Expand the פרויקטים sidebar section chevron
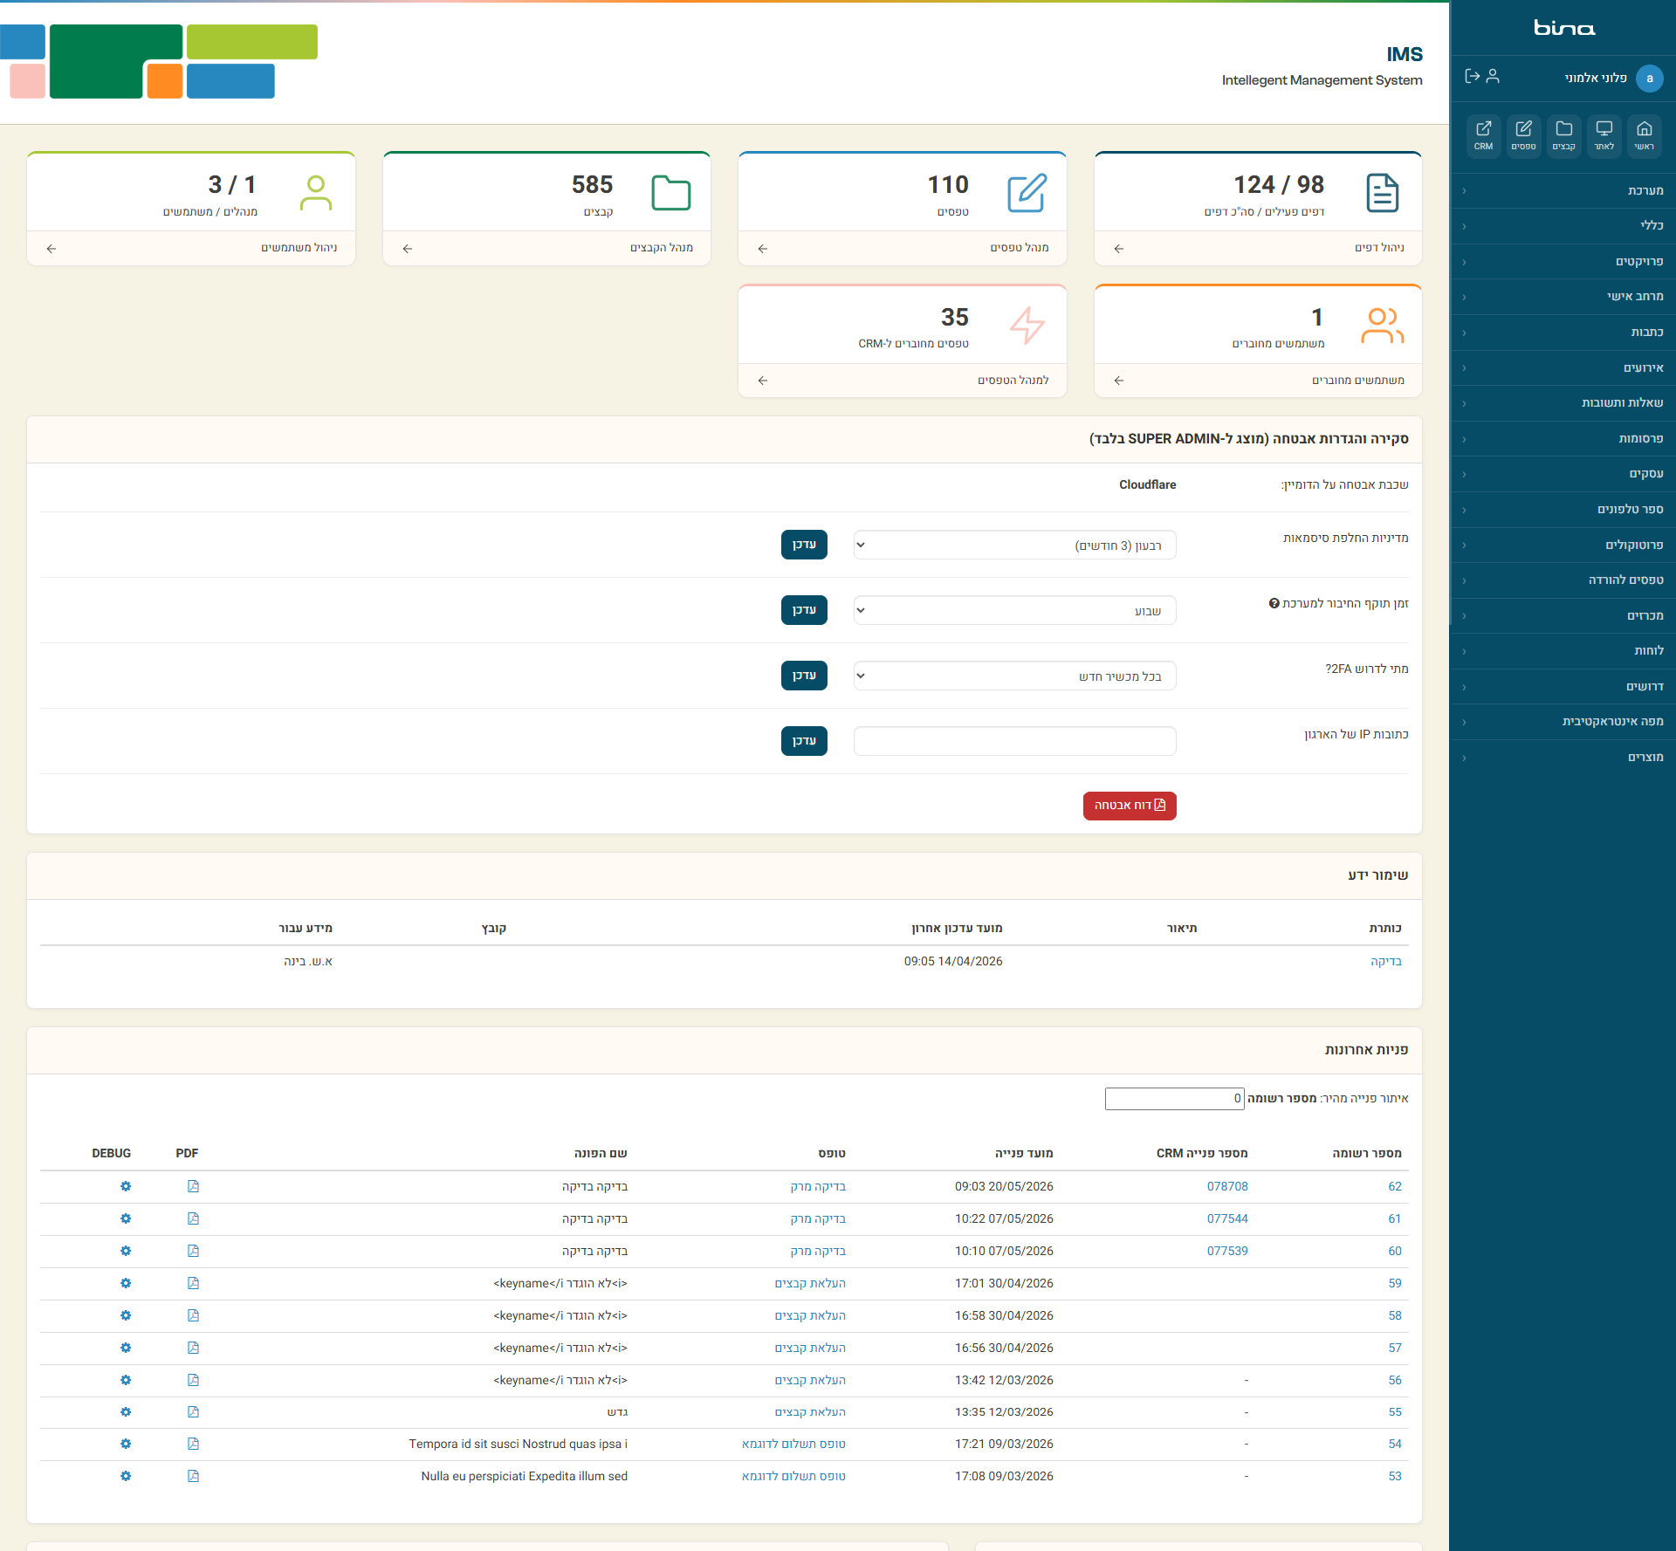The height and width of the screenshot is (1551, 1676). [x=1464, y=262]
